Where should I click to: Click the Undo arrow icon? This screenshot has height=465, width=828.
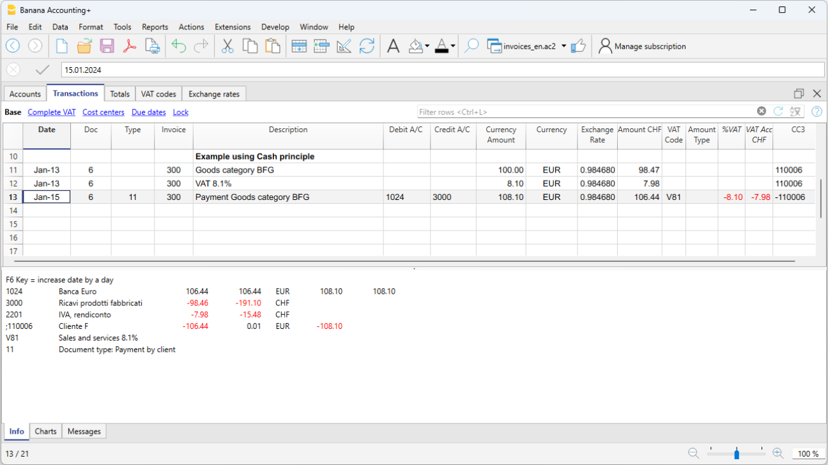tap(179, 46)
